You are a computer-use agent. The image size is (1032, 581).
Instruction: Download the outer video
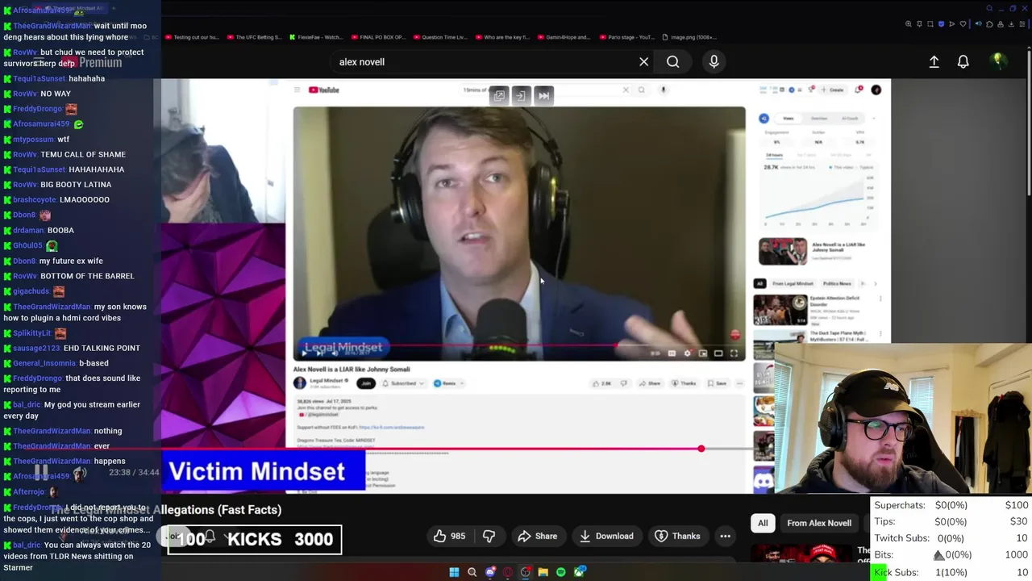tap(606, 536)
